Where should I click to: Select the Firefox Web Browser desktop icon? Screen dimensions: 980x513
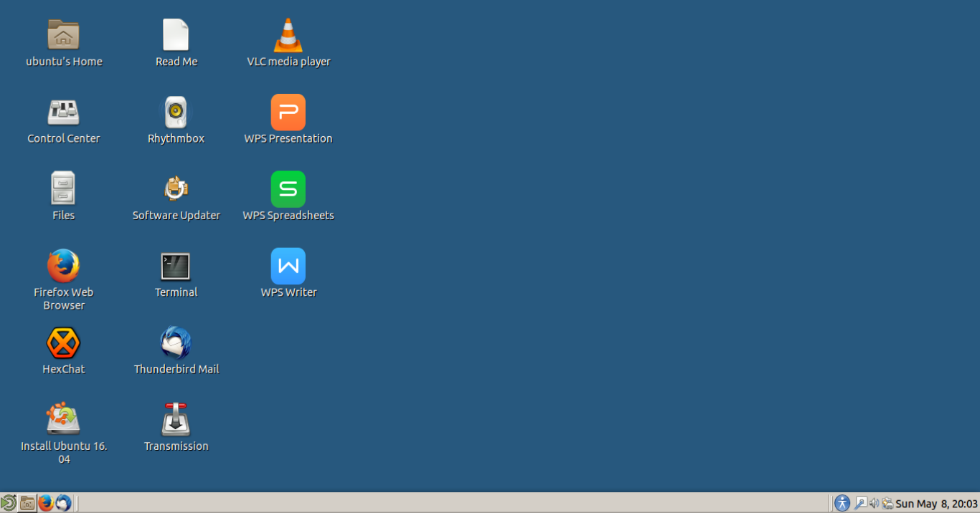pos(63,266)
